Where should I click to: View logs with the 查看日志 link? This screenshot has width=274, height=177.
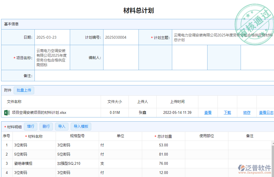[266, 112]
